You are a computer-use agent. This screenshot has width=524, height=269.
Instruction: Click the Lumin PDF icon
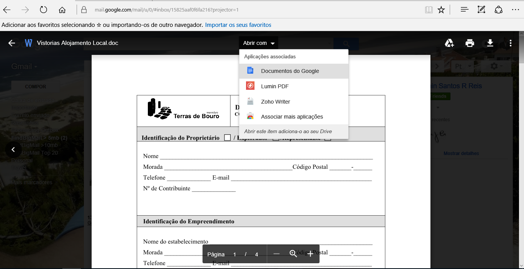click(x=250, y=86)
